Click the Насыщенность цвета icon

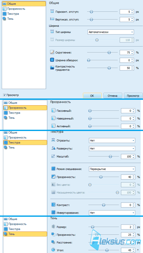53,192
